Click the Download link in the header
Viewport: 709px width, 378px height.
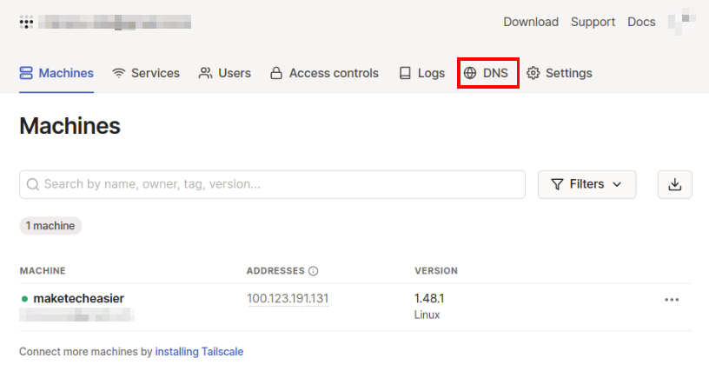[531, 22]
